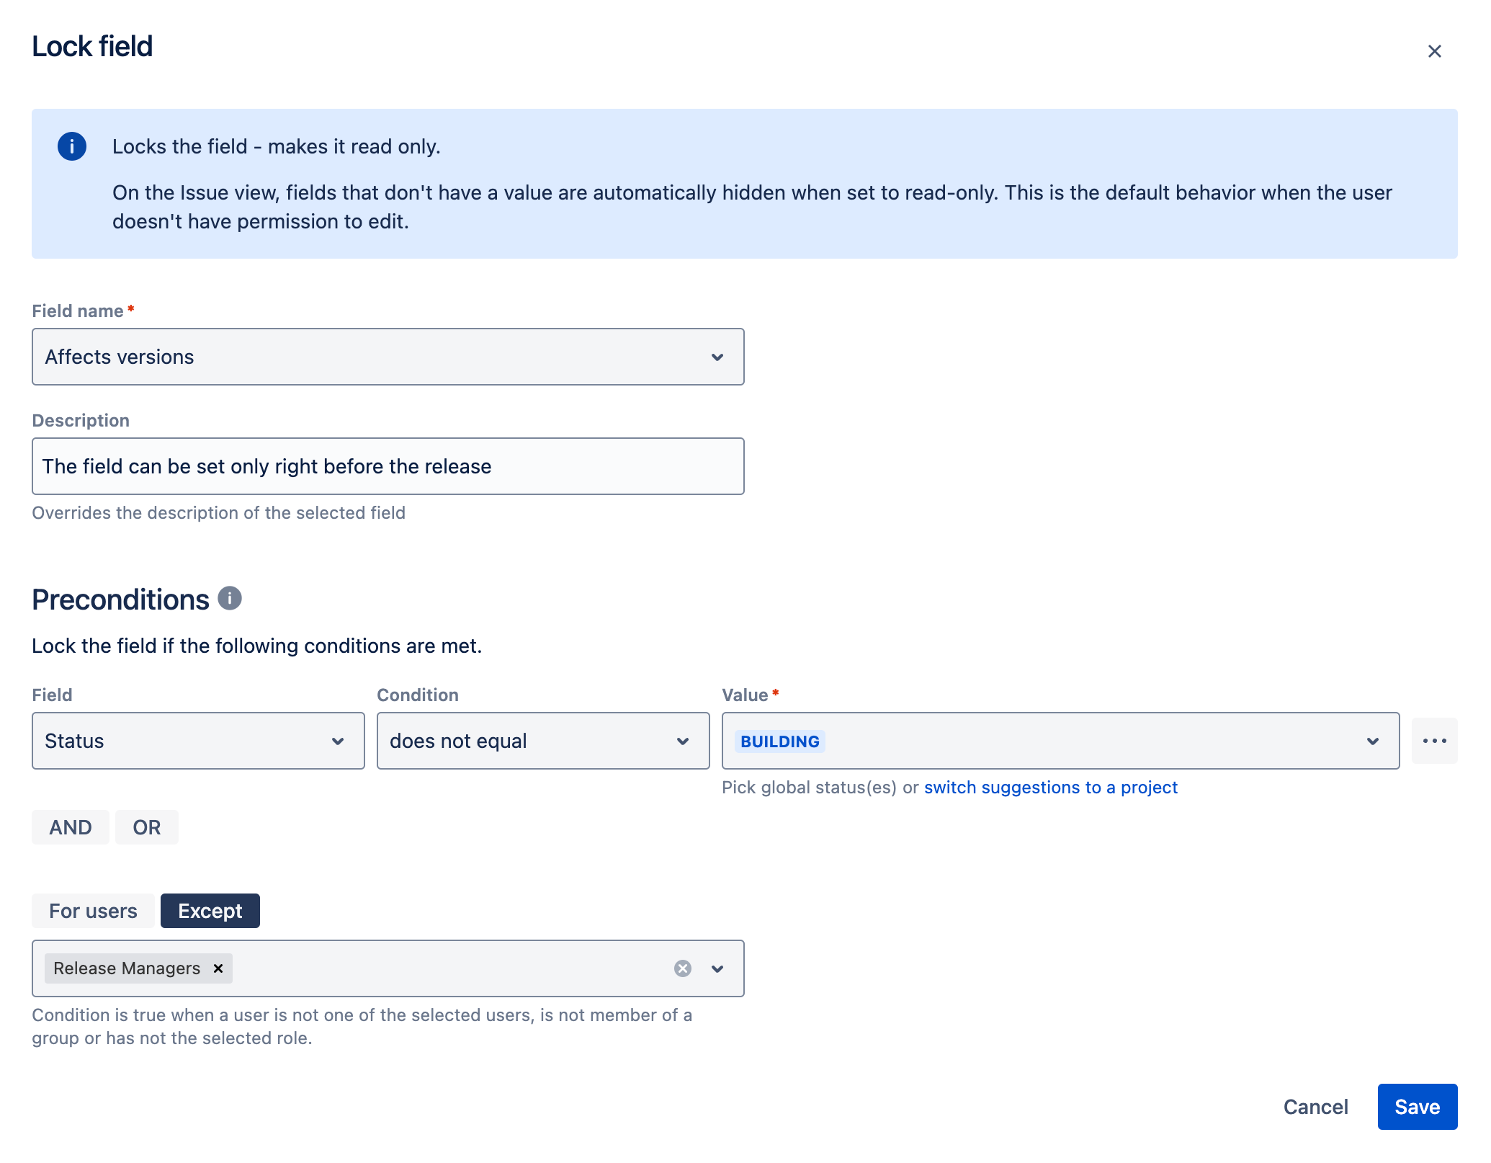Toggle the For users option

(93, 911)
